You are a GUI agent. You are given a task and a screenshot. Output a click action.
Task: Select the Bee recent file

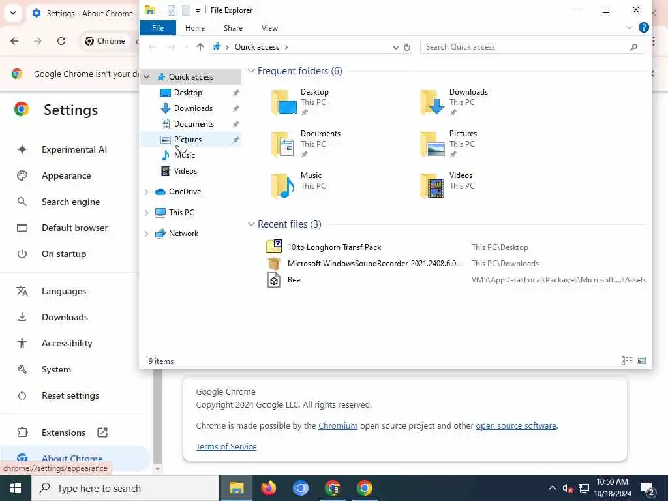pyautogui.click(x=294, y=280)
